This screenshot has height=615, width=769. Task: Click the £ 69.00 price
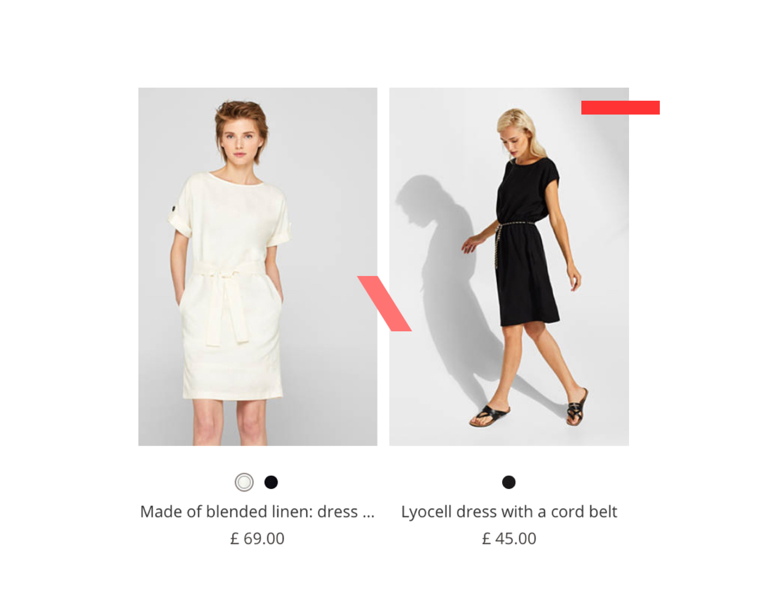(257, 539)
